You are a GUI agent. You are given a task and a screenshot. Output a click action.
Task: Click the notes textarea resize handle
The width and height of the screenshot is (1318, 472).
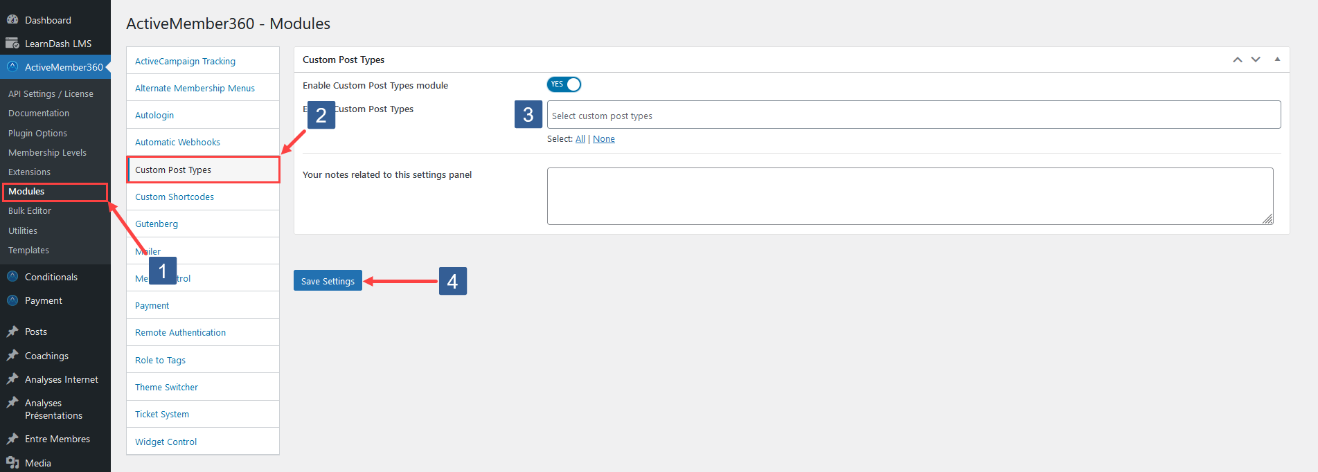(1267, 219)
